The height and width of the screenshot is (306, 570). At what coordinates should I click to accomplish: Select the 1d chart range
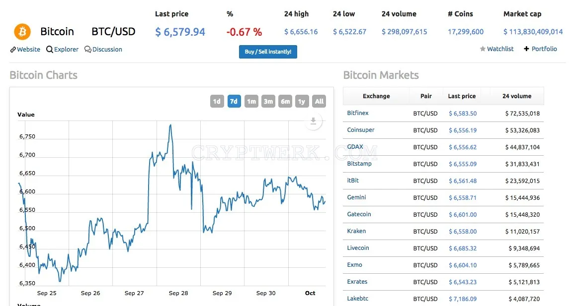tap(217, 101)
